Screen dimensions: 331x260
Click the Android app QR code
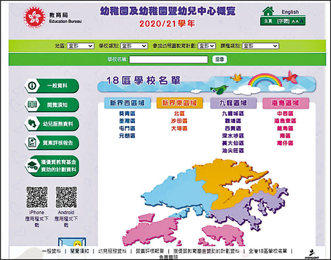click(66, 197)
